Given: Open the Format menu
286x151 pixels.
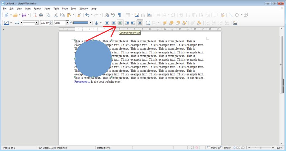Looking at the screenshot, I should 37,9.
